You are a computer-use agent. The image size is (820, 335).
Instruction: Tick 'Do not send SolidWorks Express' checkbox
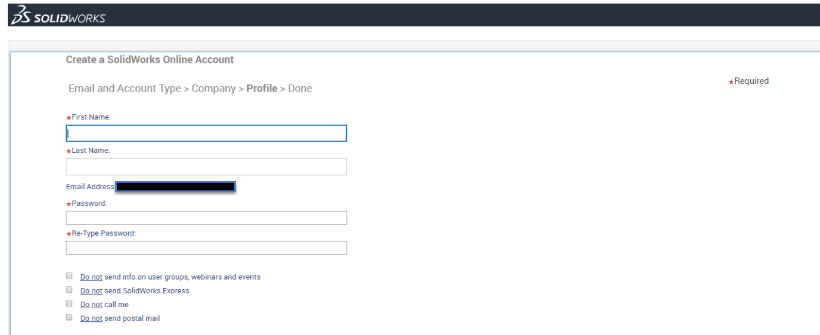pos(69,290)
